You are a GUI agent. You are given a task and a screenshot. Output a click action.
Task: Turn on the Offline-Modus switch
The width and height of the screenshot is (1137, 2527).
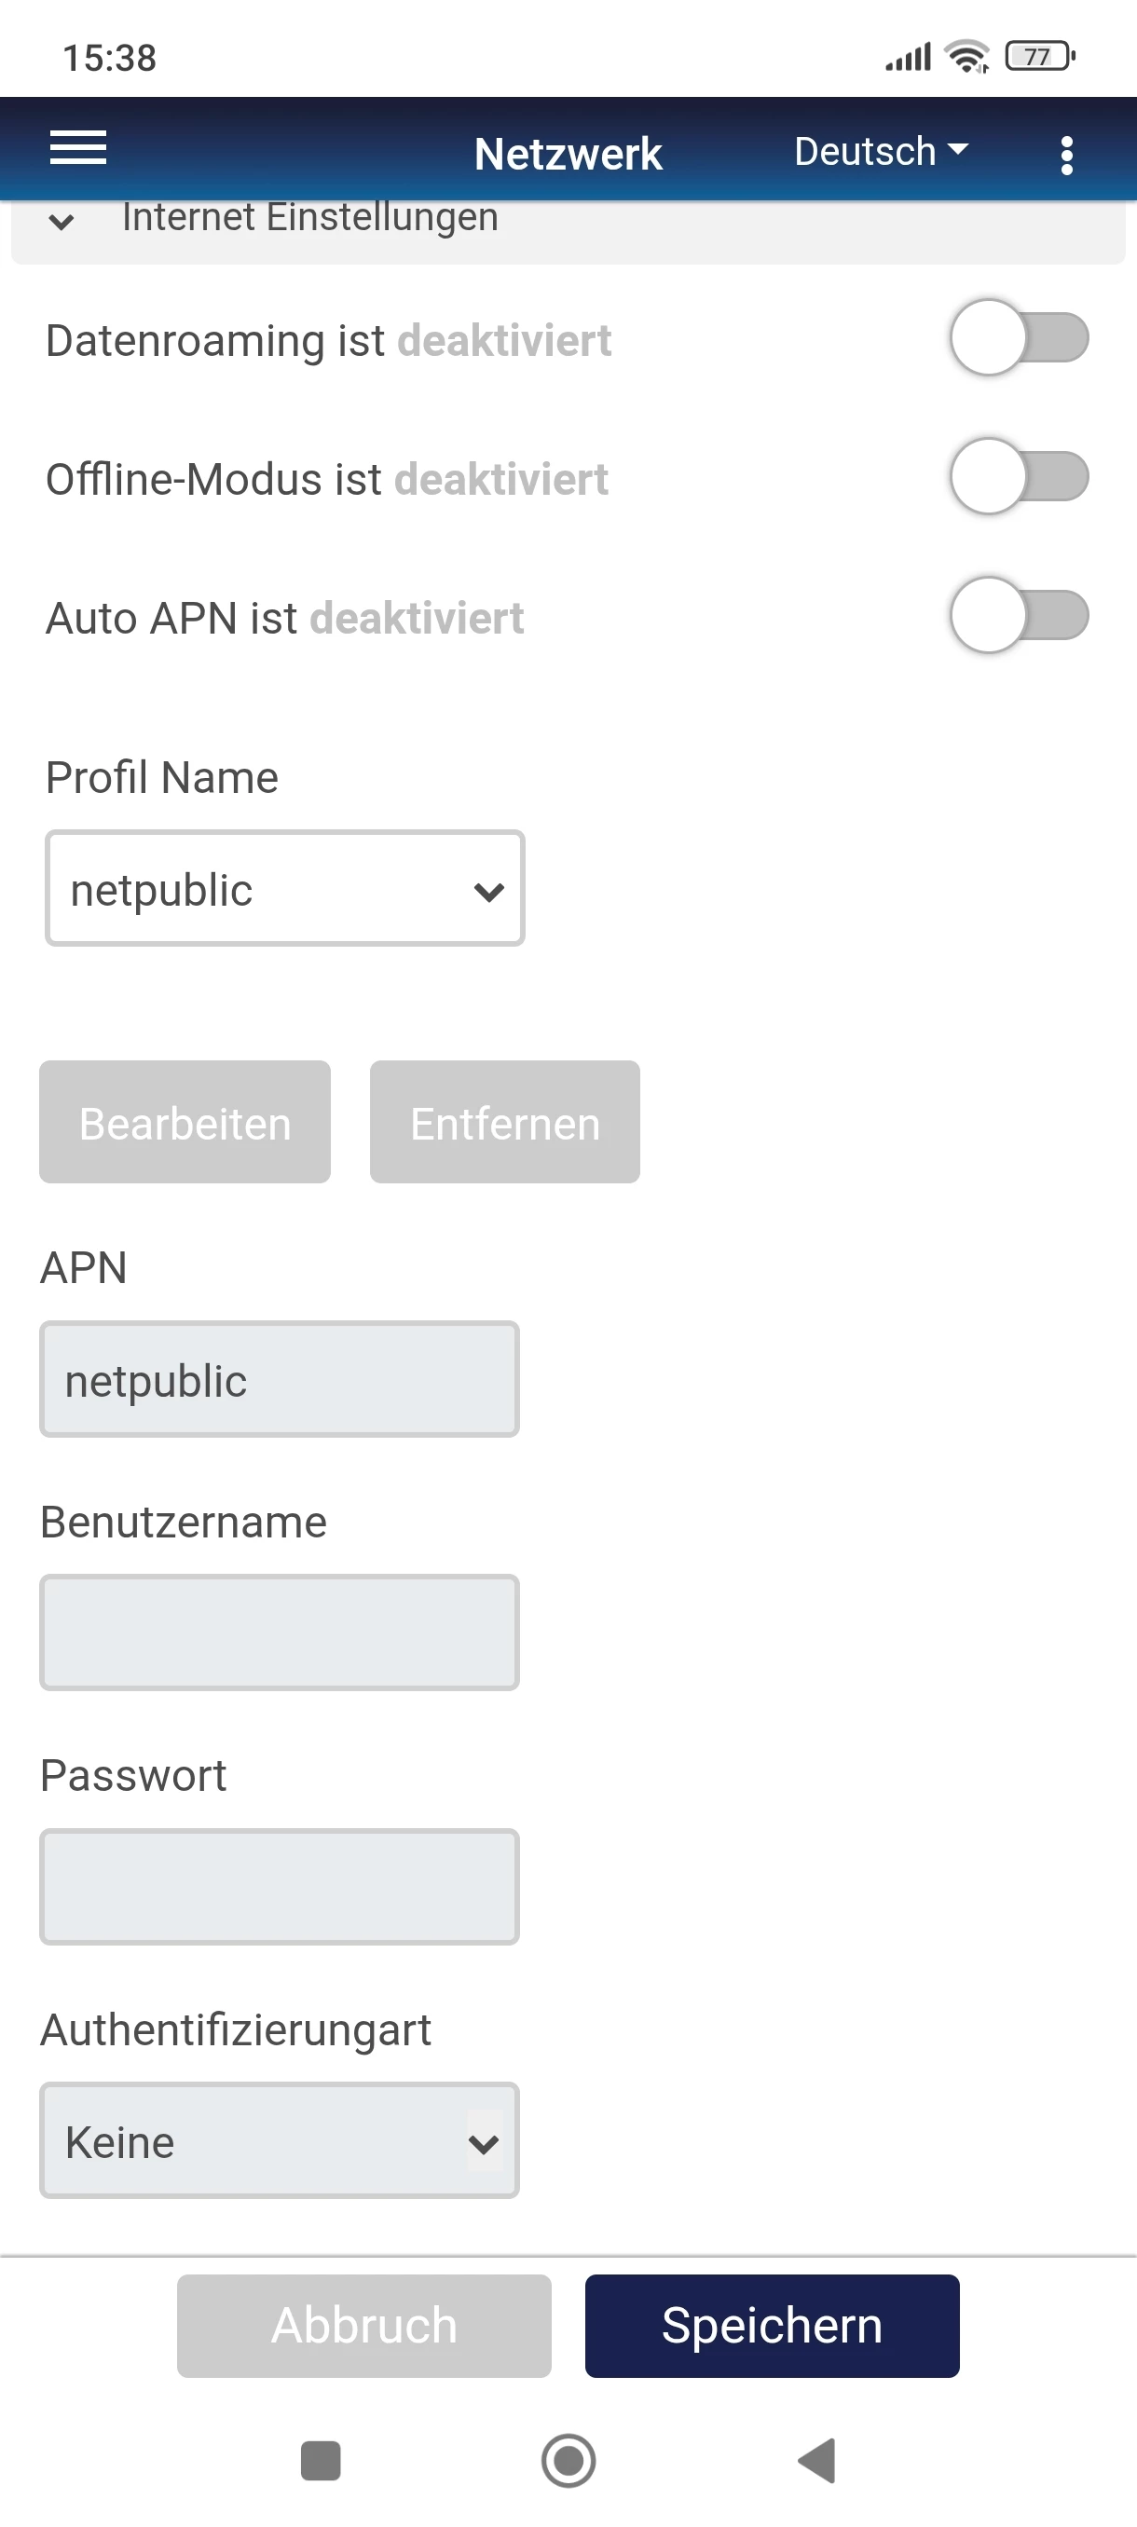[1019, 477]
